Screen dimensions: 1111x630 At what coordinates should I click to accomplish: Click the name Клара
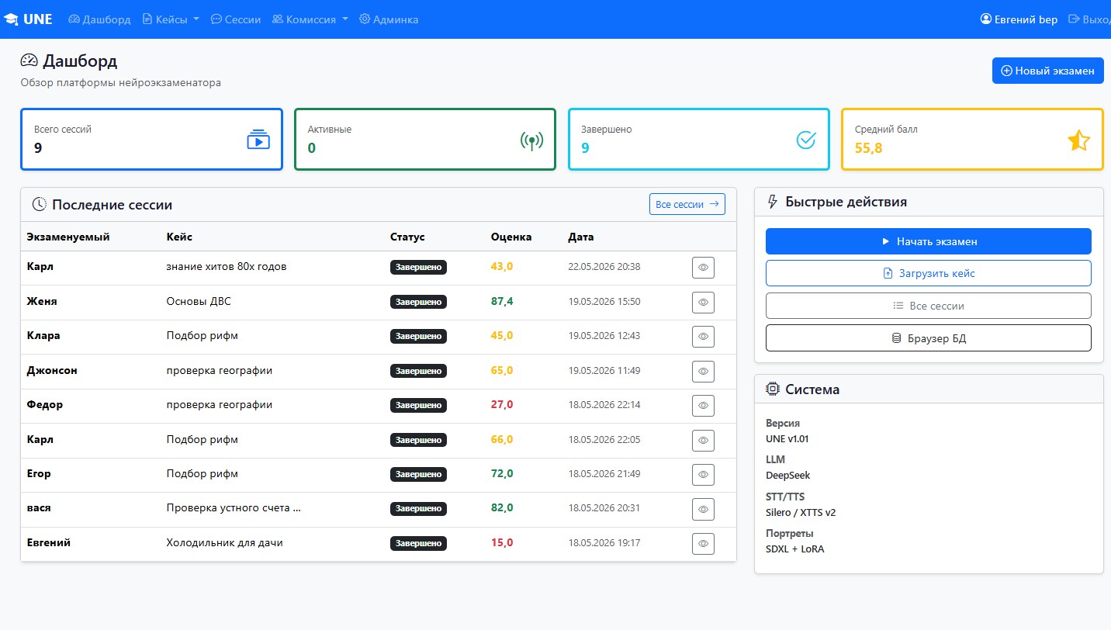pos(43,335)
